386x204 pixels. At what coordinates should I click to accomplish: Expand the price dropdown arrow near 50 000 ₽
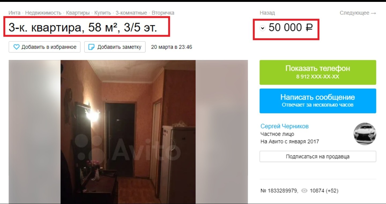point(263,28)
